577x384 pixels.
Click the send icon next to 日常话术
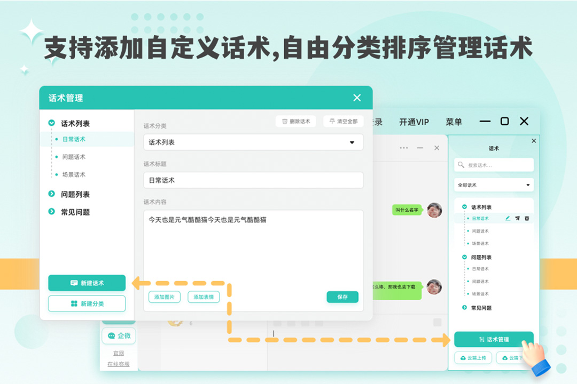[x=518, y=218]
